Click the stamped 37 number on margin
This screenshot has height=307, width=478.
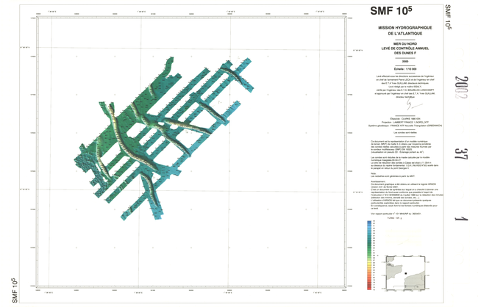pyautogui.click(x=460, y=153)
